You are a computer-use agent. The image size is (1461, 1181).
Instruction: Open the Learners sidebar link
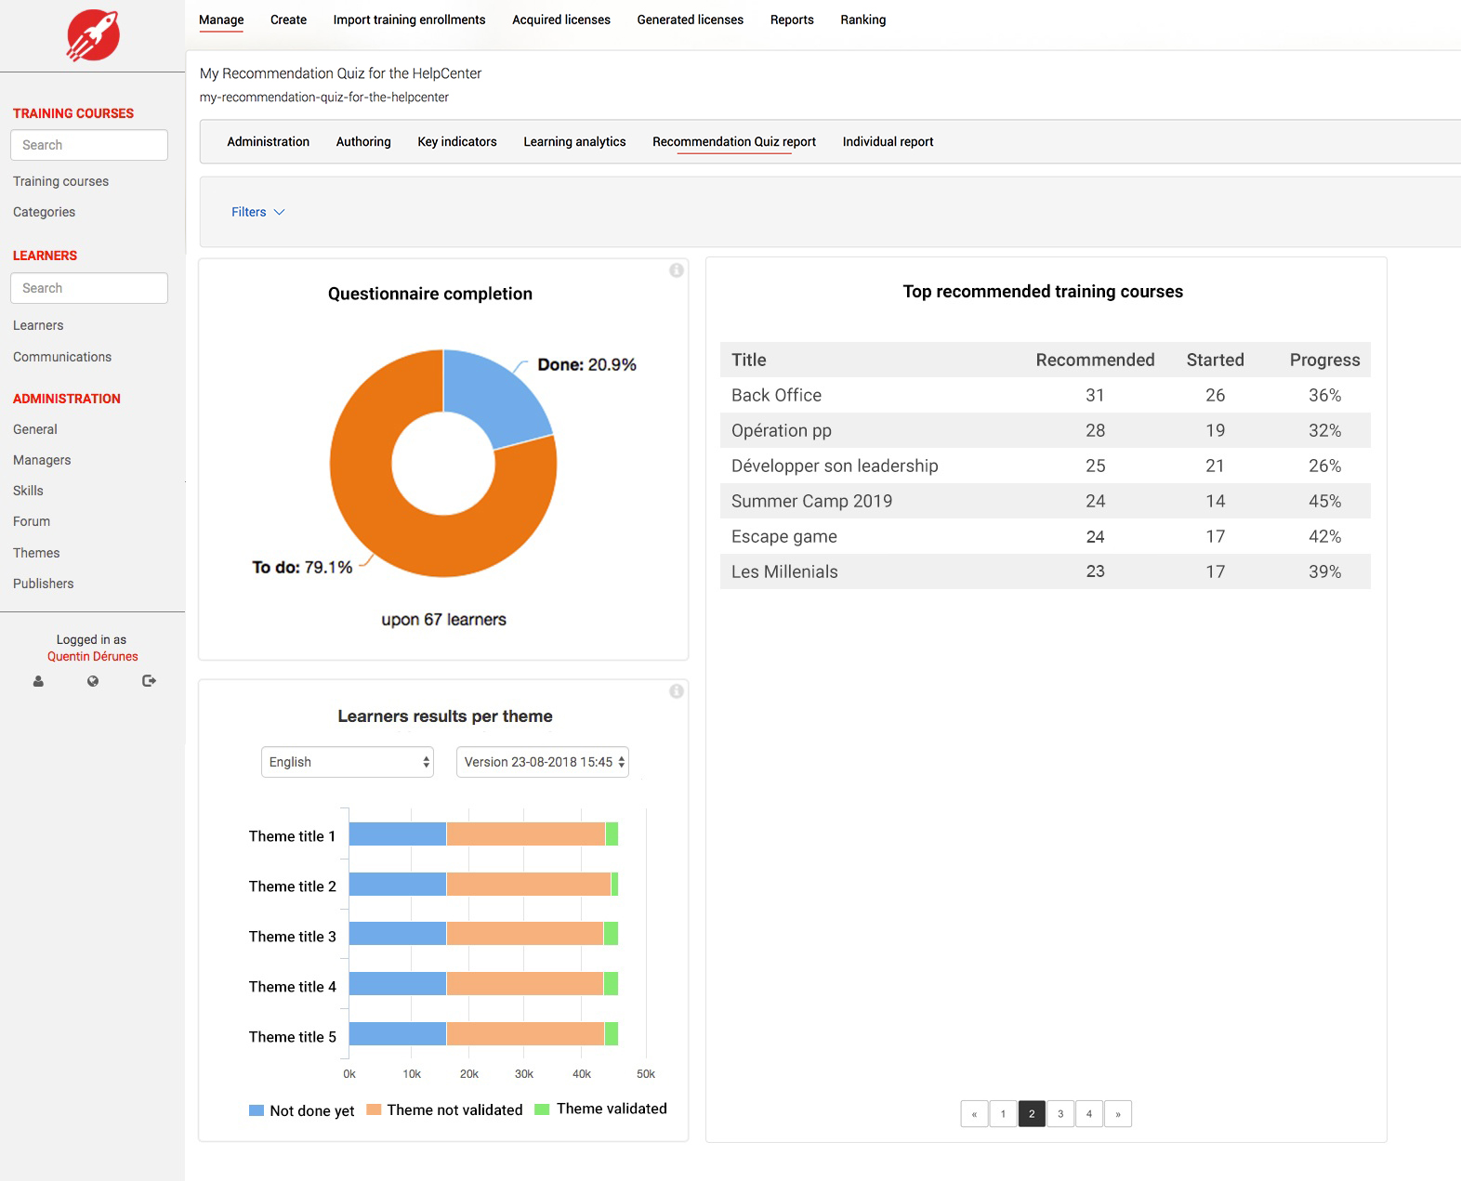(38, 325)
